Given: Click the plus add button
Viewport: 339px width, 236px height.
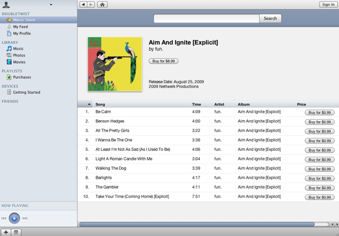Looking at the screenshot, I should click(x=5, y=232).
